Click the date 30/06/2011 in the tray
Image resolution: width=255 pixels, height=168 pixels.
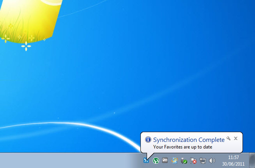(x=233, y=164)
